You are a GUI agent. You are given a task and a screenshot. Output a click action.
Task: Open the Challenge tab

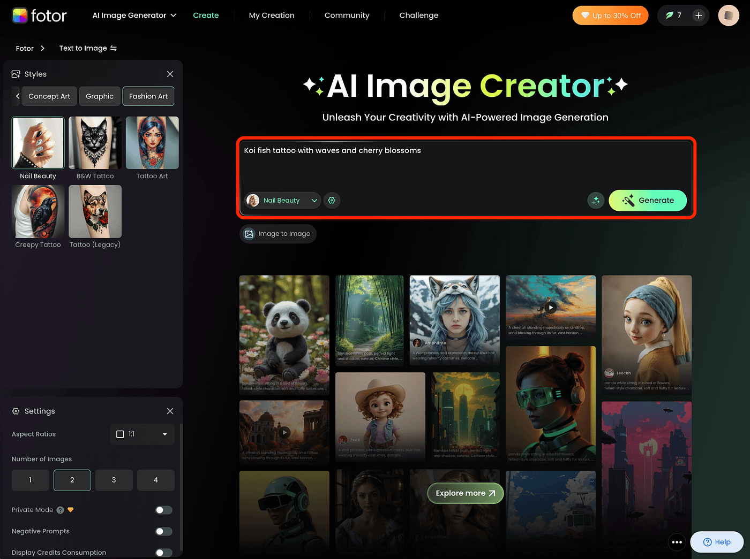click(419, 16)
